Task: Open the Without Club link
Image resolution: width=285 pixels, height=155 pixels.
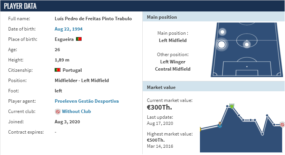Action: coord(76,111)
